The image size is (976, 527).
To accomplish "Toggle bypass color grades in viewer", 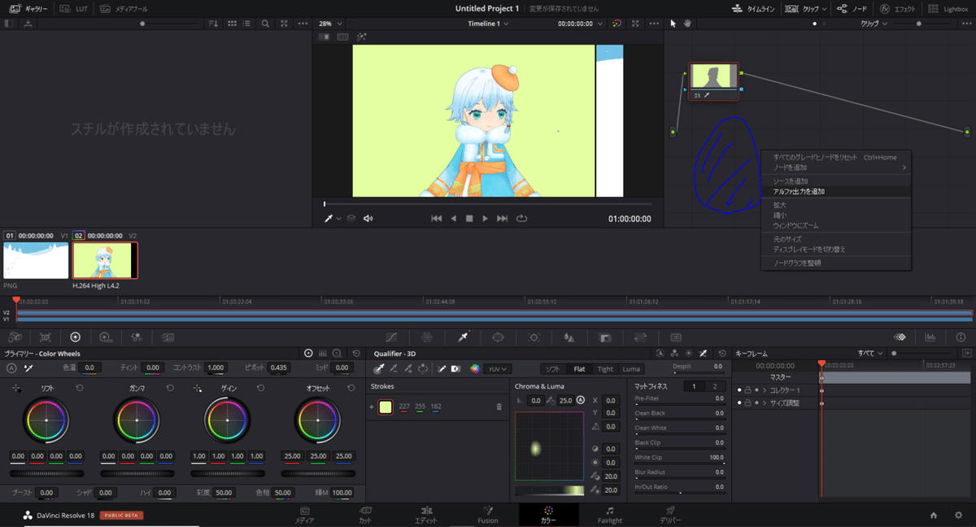I will click(x=616, y=24).
